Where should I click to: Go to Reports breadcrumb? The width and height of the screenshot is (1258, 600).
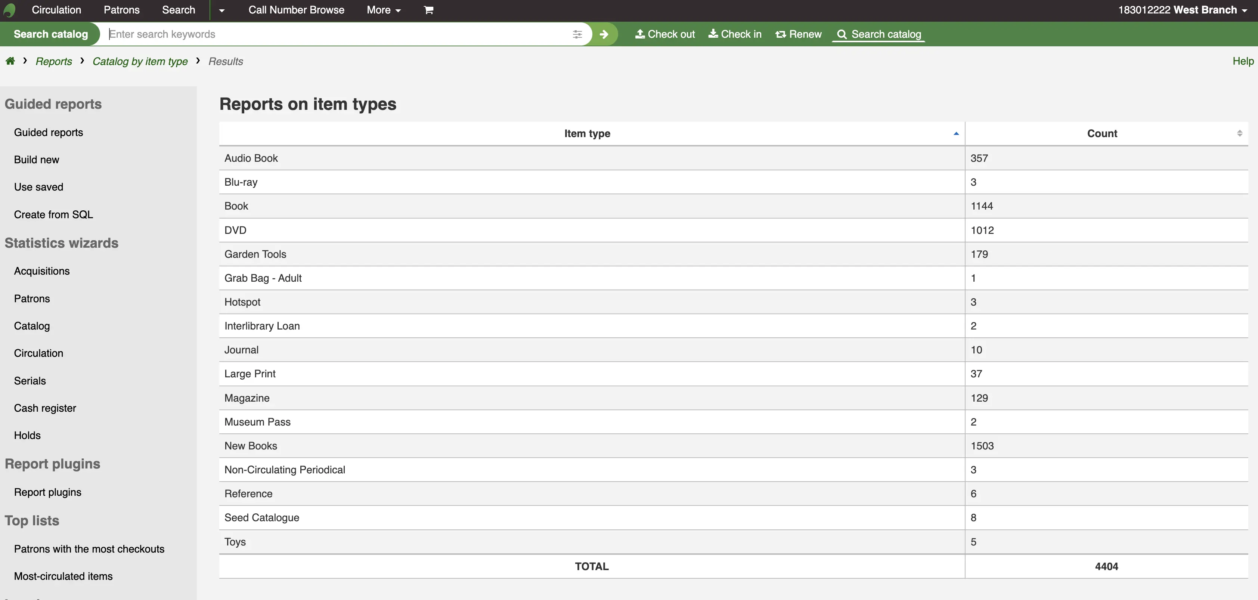click(54, 61)
